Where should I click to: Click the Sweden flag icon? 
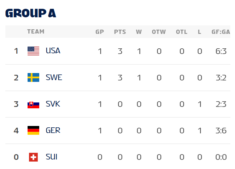[x=33, y=78]
